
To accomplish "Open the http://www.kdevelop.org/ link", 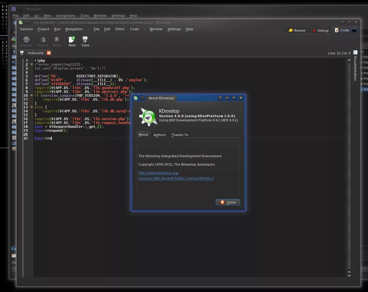I will coord(159,173).
